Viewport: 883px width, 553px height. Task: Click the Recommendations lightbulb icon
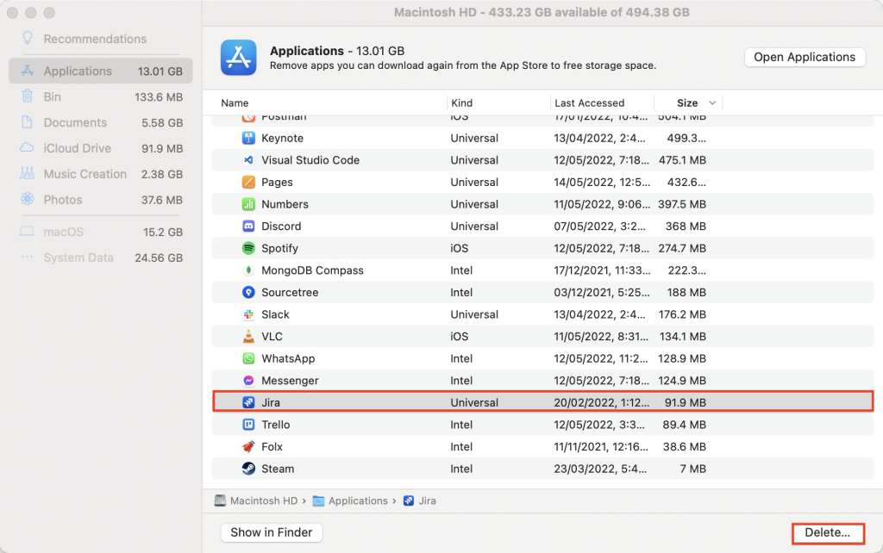(27, 38)
